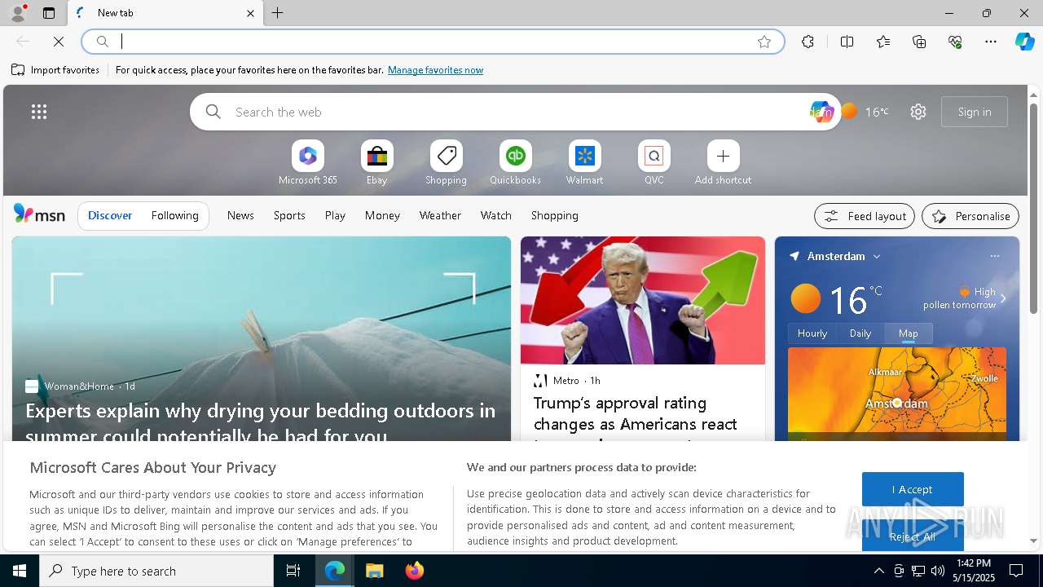The width and height of the screenshot is (1043, 587).
Task: Open the Collections icon
Action: point(919,42)
